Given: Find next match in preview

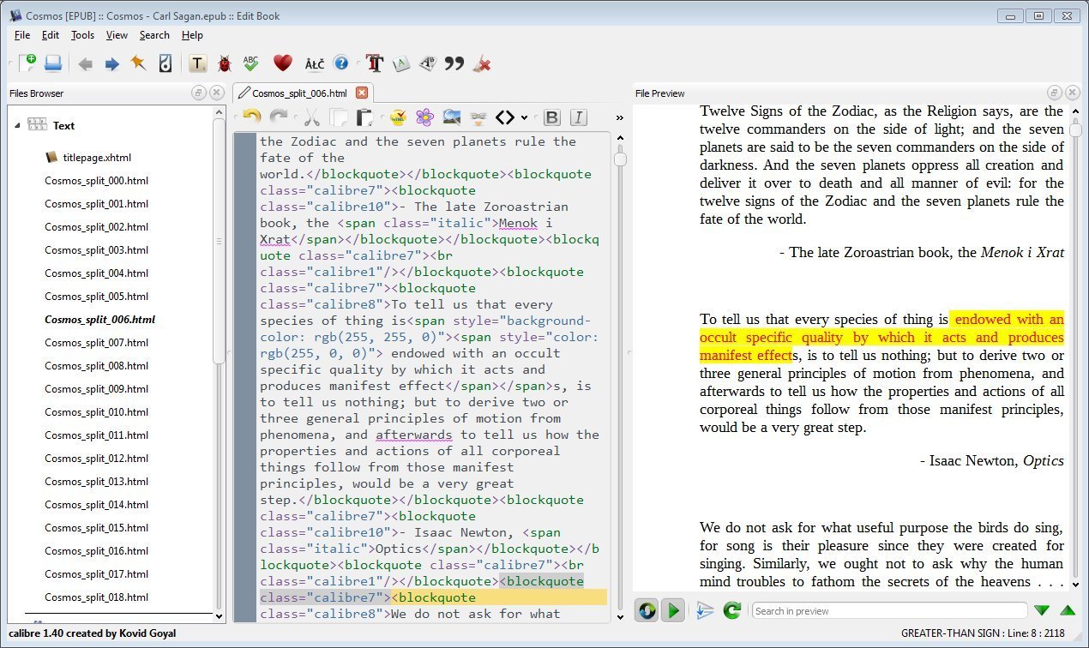Looking at the screenshot, I should 1043,610.
